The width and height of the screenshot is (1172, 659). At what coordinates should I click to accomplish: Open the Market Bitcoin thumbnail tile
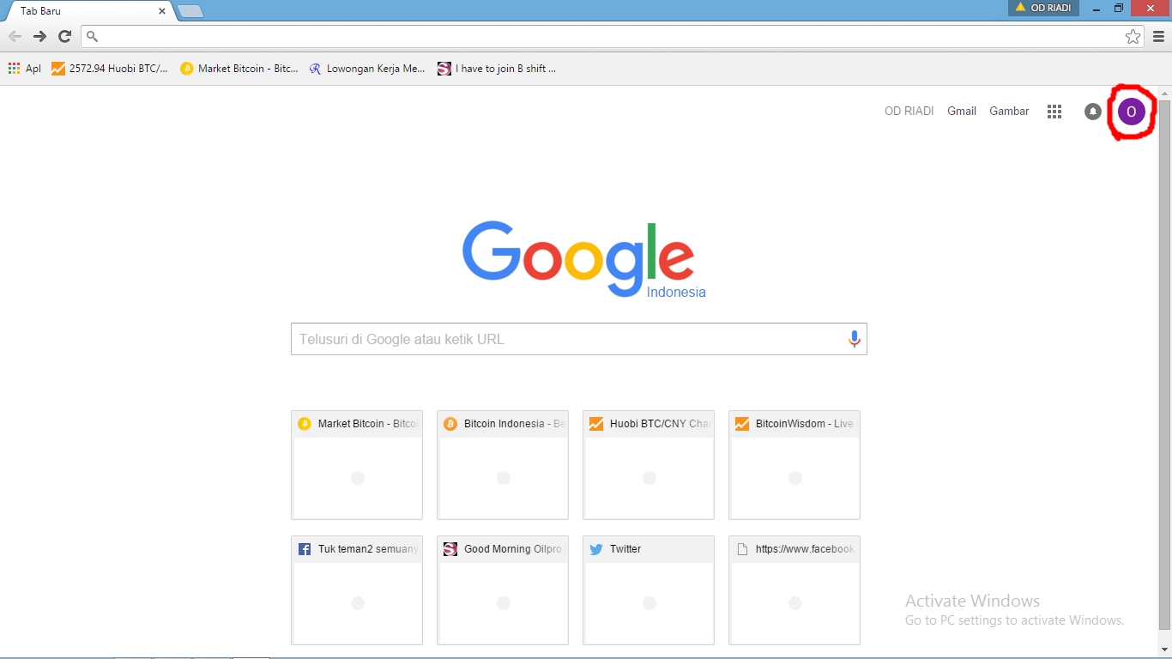(x=357, y=465)
